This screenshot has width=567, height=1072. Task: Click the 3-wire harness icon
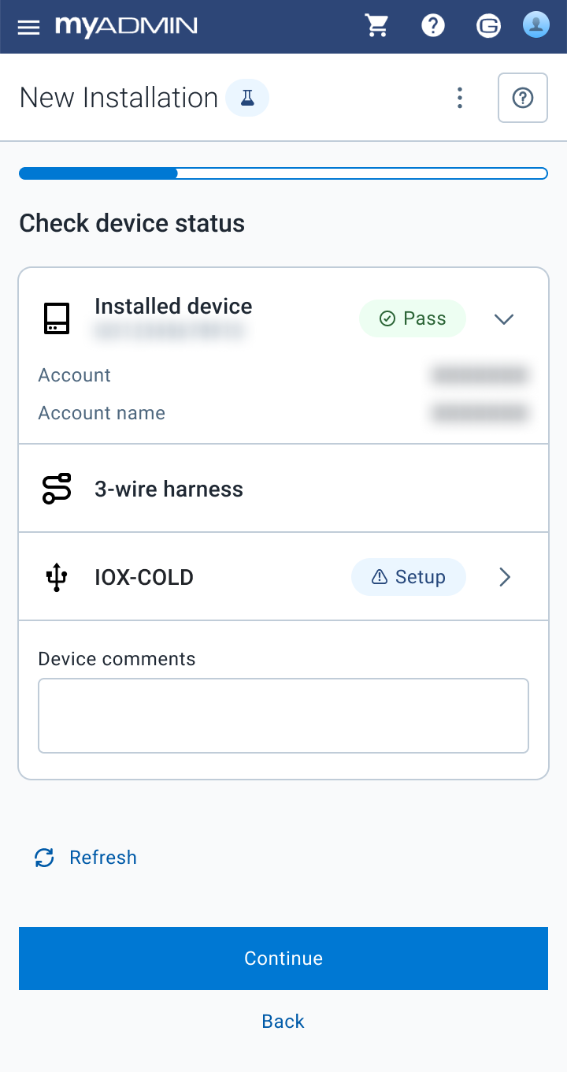[x=57, y=489]
